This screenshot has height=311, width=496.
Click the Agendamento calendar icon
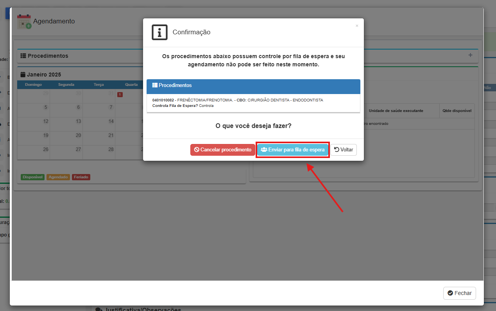pos(24,21)
